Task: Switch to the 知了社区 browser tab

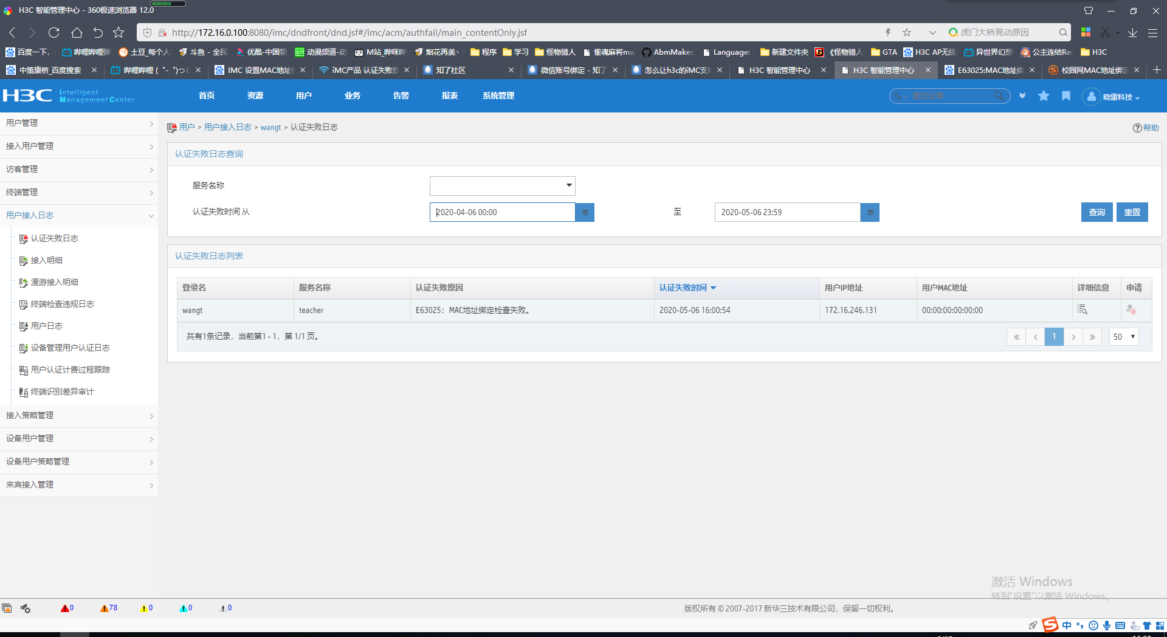Action: 468,71
